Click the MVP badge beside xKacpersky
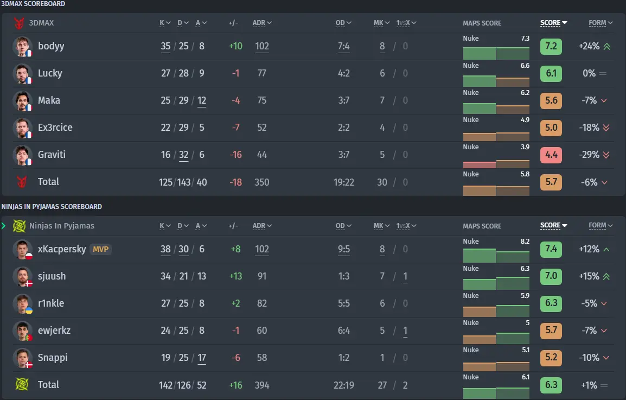The height and width of the screenshot is (400, 626). [100, 249]
